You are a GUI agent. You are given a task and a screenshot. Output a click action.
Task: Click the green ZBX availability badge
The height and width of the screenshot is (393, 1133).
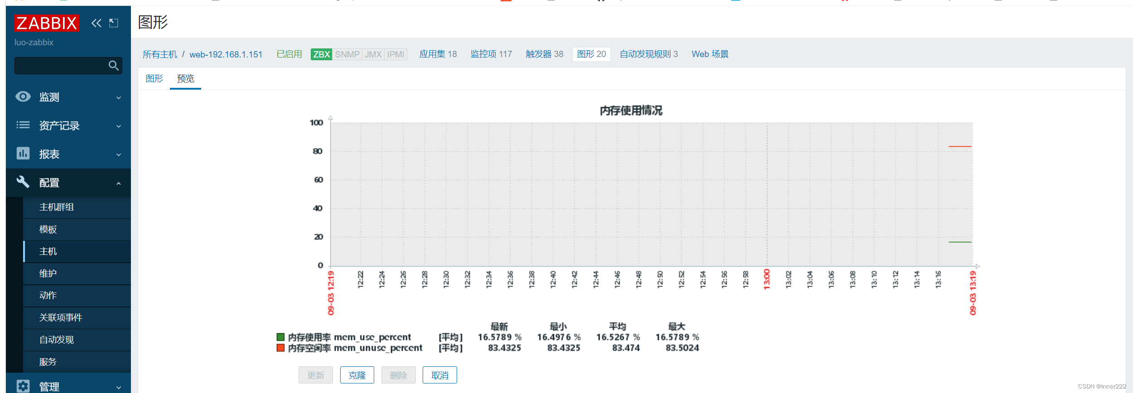pos(322,54)
